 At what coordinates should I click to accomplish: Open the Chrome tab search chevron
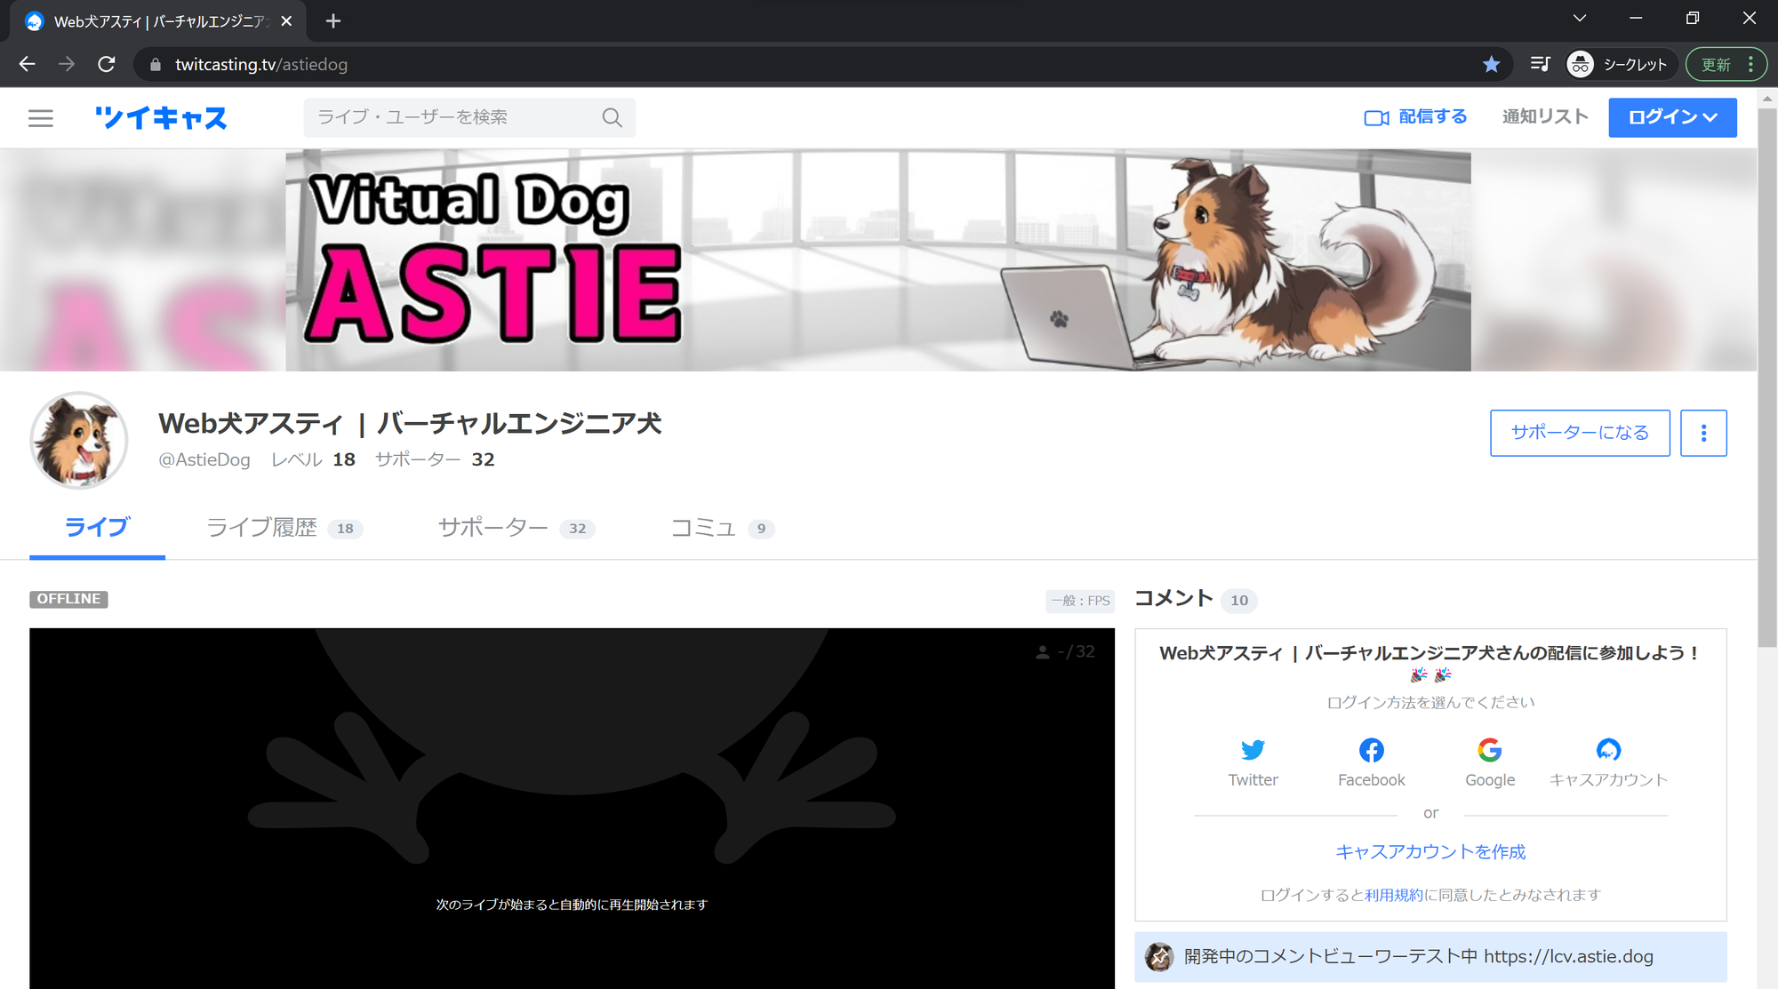pos(1579,19)
